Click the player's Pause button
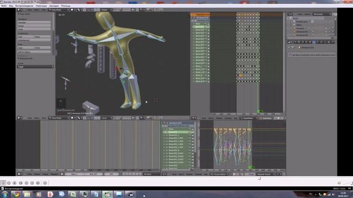The width and height of the screenshot is (353, 198). tap(9, 183)
